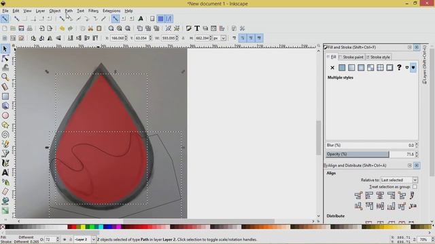Switch to the Stroke paint tab

pos(351,57)
